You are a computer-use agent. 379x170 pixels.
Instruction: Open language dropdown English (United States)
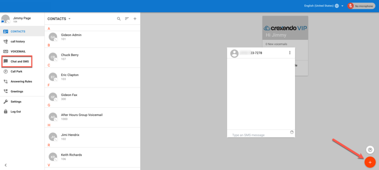pyautogui.click(x=324, y=6)
